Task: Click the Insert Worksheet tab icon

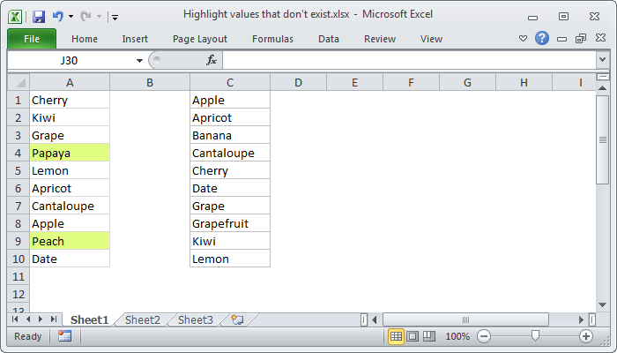Action: point(236,319)
